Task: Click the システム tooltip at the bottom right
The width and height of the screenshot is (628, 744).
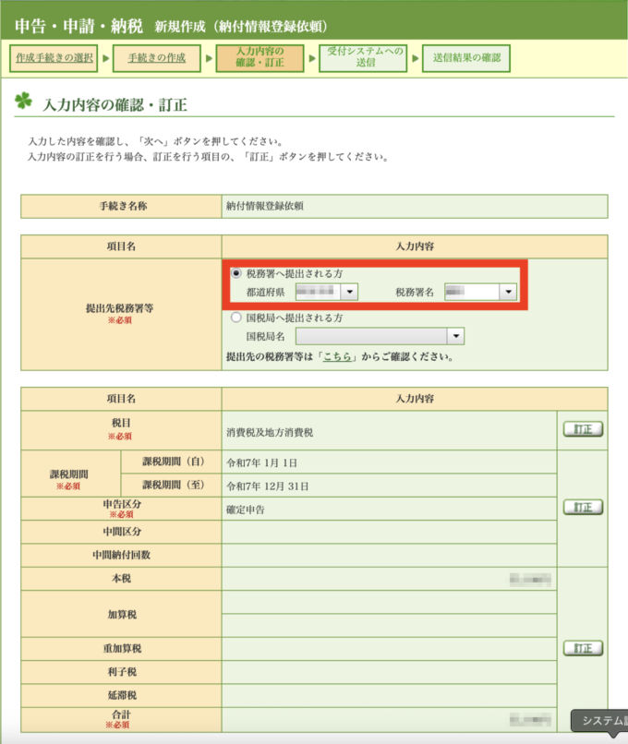Action: [x=600, y=721]
